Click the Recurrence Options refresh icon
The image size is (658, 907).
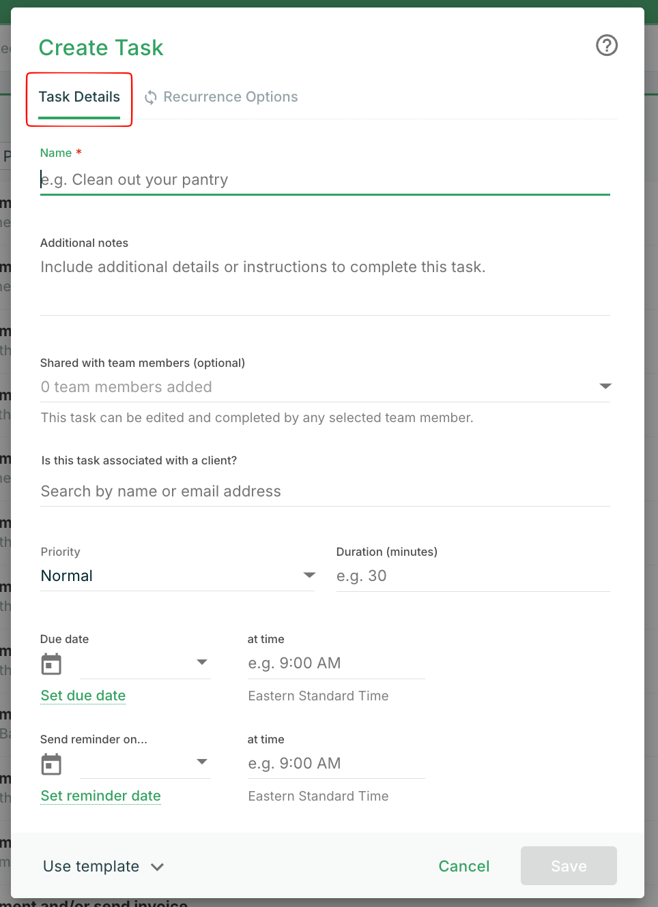coord(151,98)
